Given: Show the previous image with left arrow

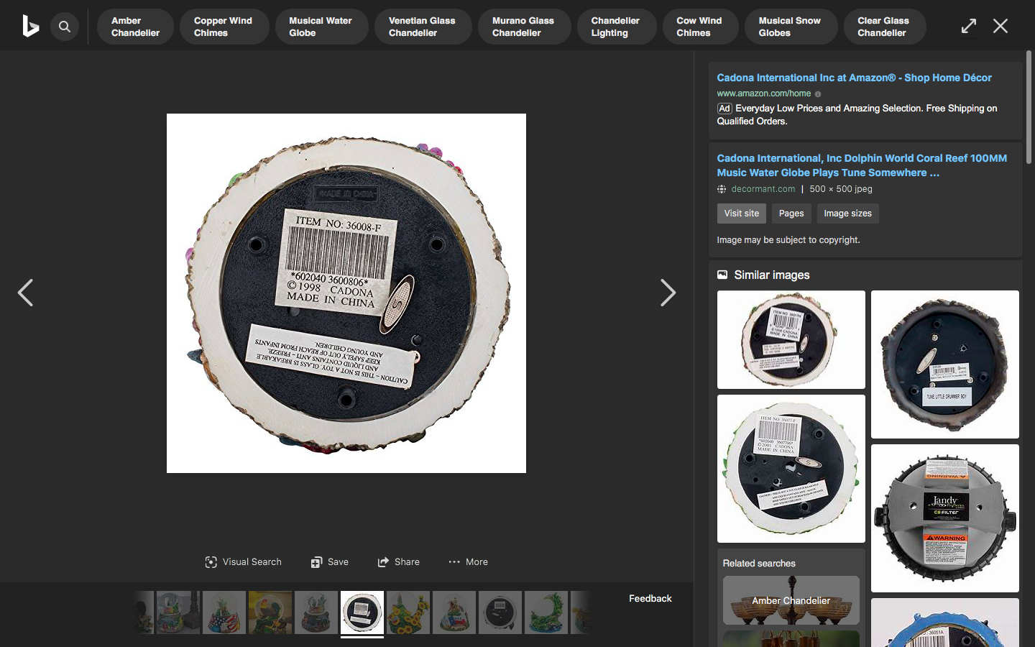Looking at the screenshot, I should tap(25, 293).
